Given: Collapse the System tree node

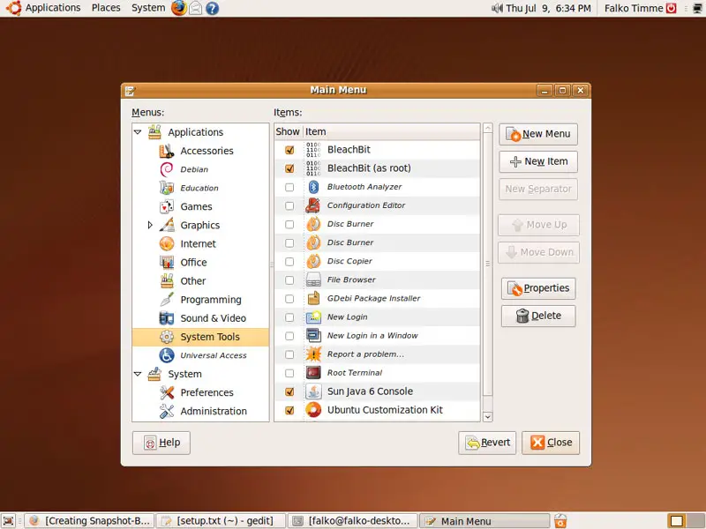Looking at the screenshot, I should click(138, 374).
